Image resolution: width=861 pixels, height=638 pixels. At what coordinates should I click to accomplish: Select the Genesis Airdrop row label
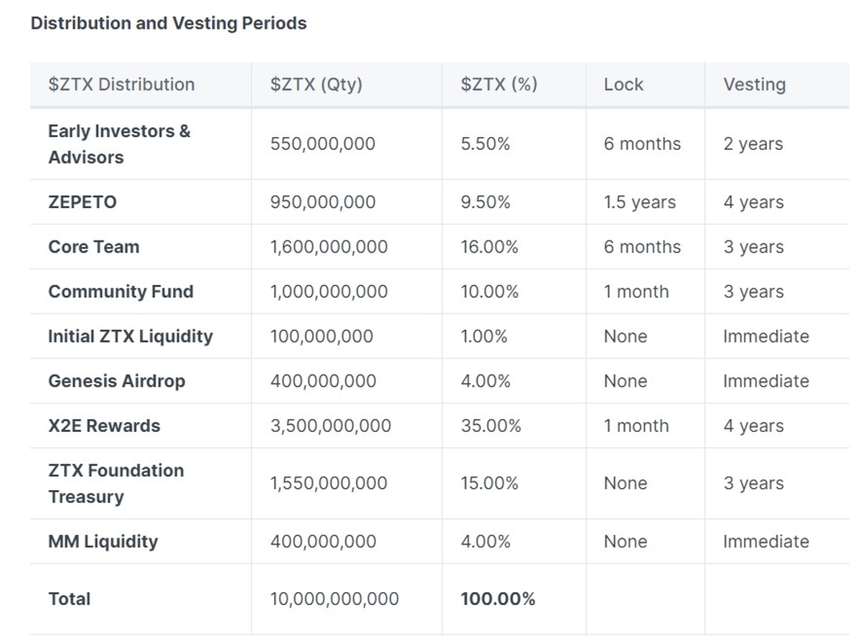coord(116,381)
